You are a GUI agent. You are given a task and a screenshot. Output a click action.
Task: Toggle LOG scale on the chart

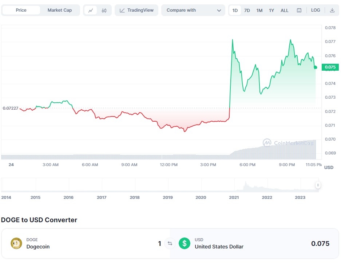(x=316, y=10)
